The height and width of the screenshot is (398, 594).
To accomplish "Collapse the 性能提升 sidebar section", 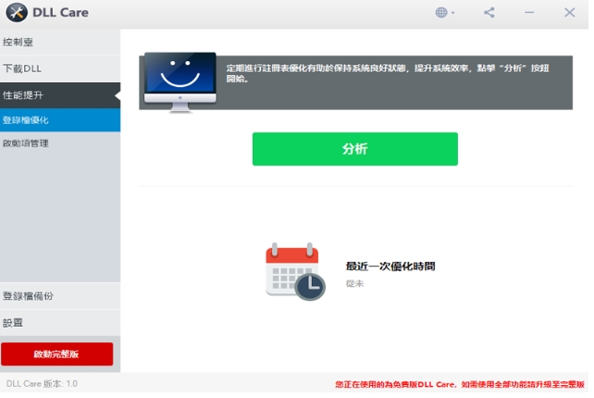I will pyautogui.click(x=60, y=95).
